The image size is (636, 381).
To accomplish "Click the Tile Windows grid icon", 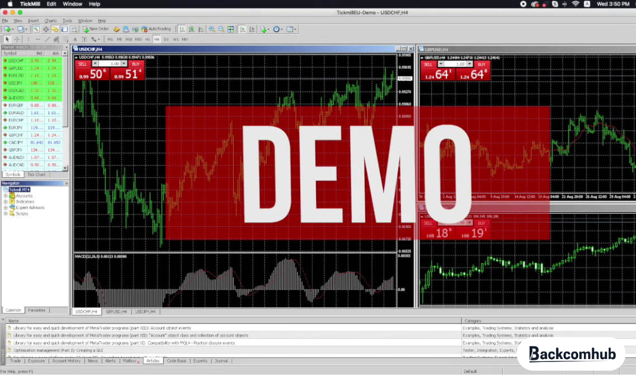I will pyautogui.click(x=230, y=29).
